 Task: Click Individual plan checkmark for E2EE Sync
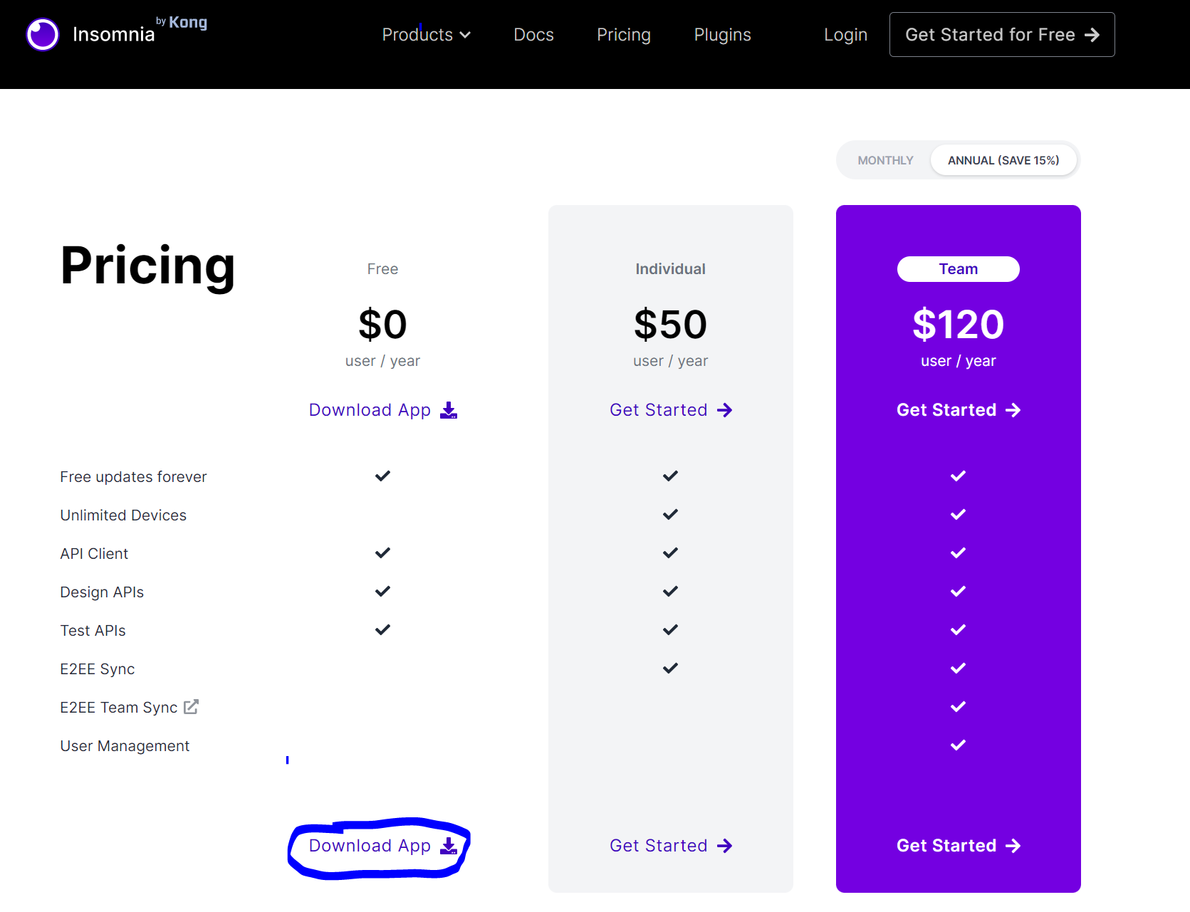tap(671, 668)
